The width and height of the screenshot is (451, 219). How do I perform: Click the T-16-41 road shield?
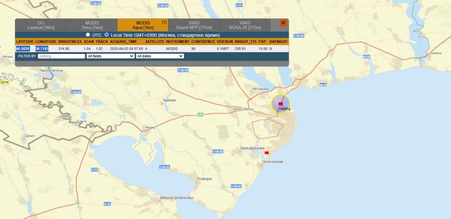click(236, 186)
